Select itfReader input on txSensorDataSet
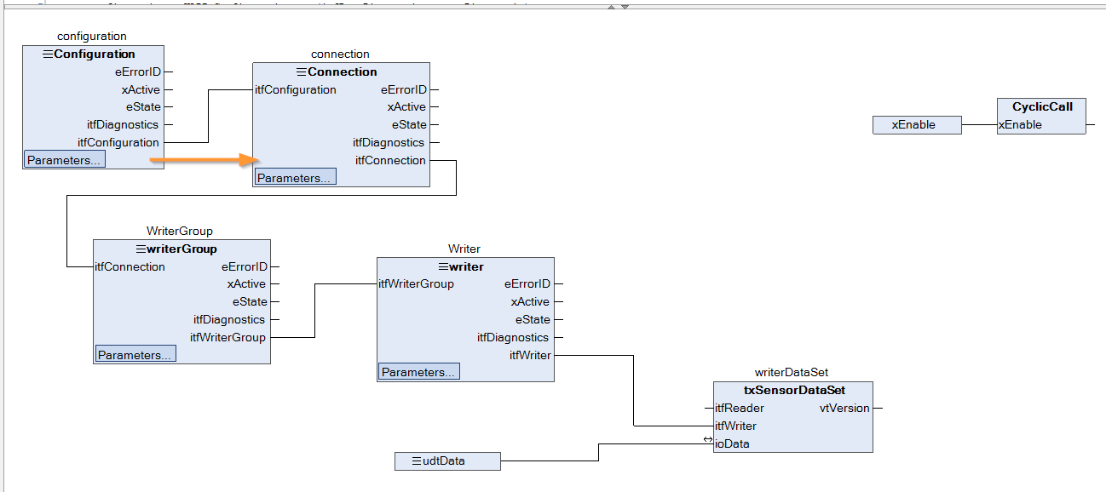Screen dimensions: 1106x492 tap(740, 408)
